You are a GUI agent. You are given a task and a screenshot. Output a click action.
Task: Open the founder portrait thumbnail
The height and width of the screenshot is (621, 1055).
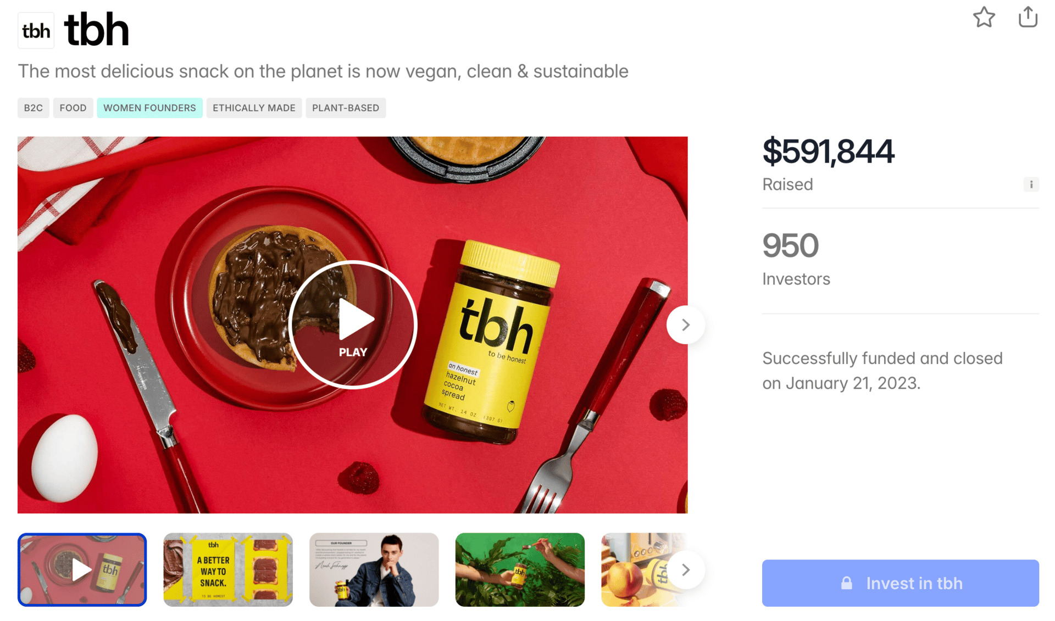click(374, 570)
